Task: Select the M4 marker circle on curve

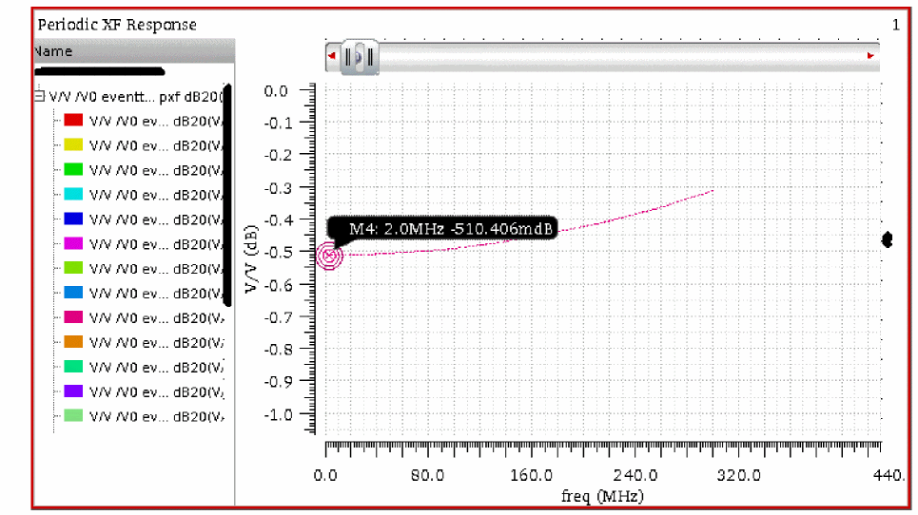Action: point(329,256)
